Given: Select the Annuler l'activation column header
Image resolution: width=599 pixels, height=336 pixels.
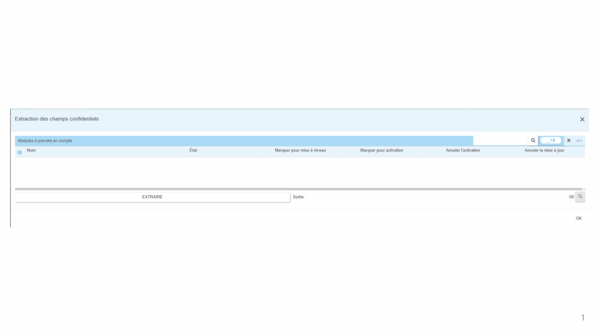Looking at the screenshot, I should (x=463, y=151).
